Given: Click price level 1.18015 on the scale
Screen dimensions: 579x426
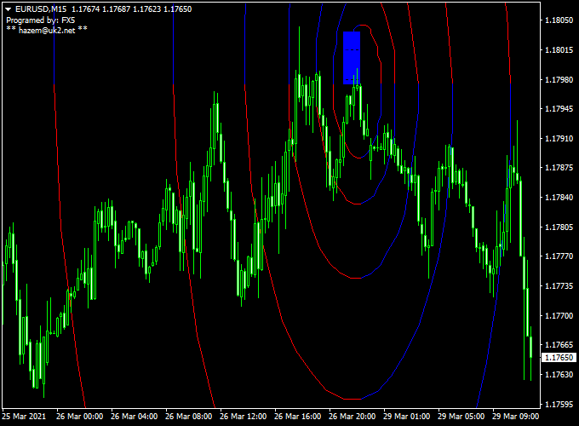Looking at the screenshot, I should [559, 50].
